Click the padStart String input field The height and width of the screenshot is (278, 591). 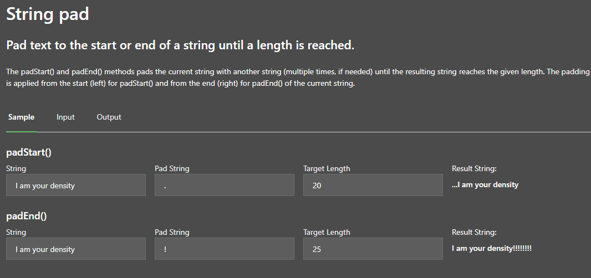coord(76,186)
